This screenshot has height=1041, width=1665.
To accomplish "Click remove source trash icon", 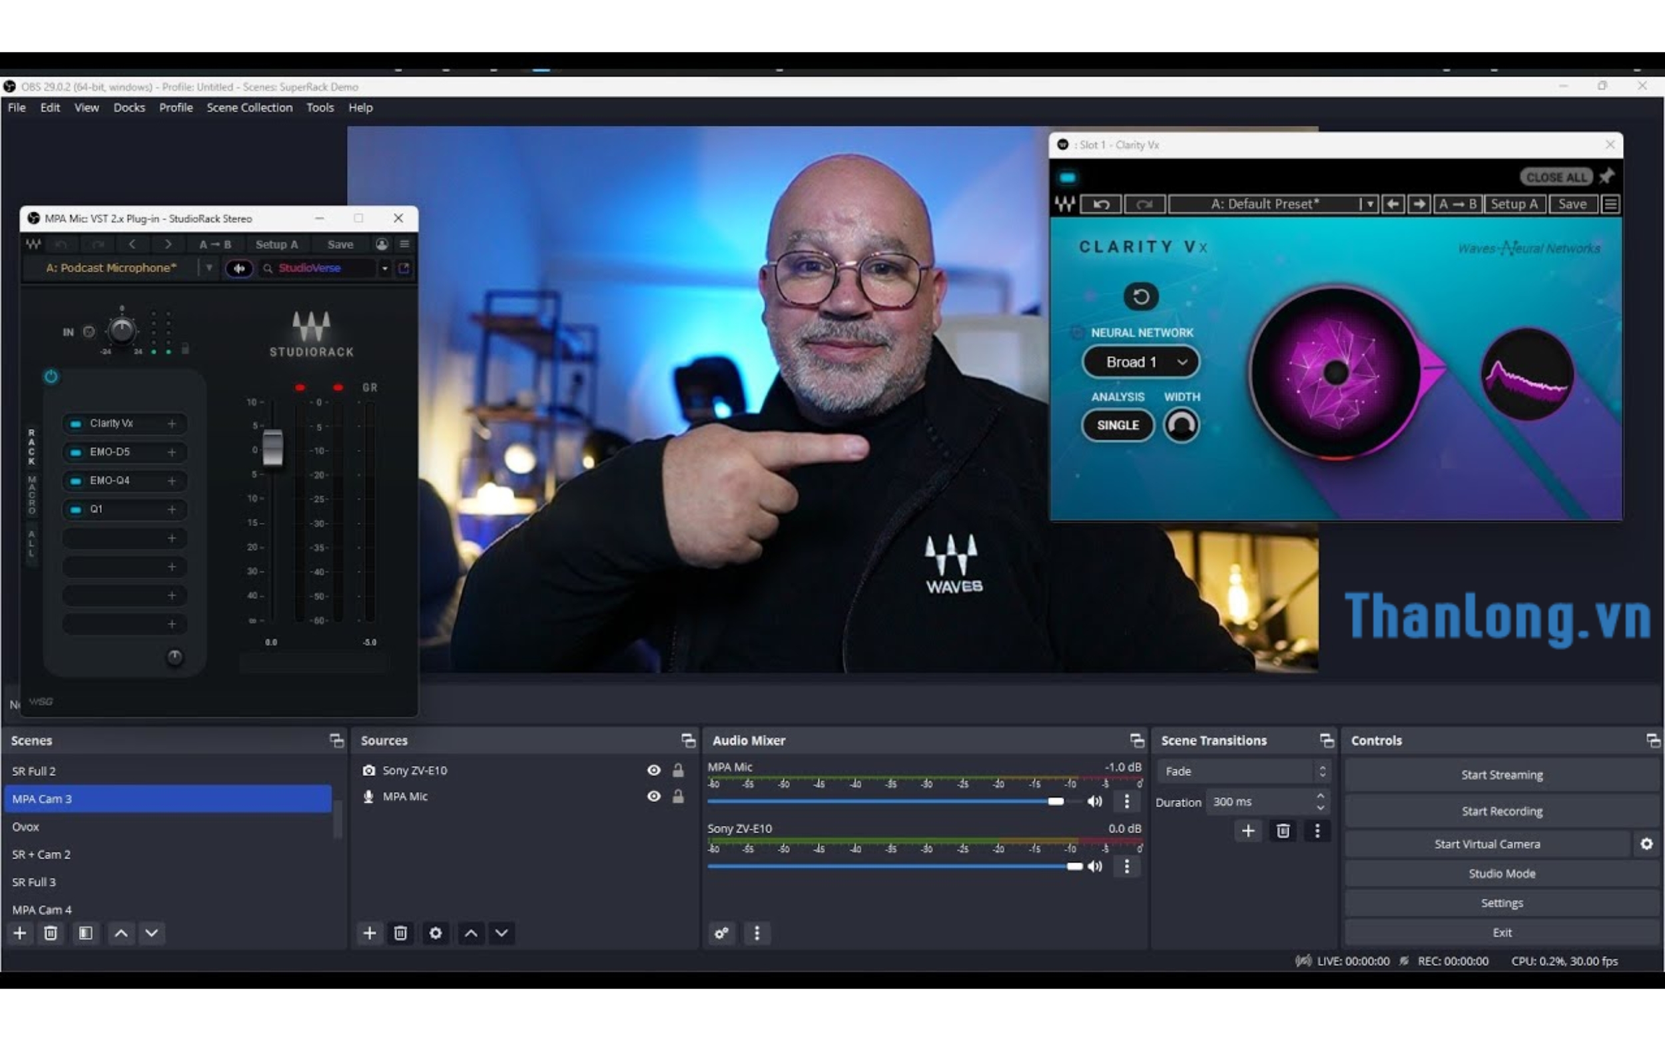I will point(400,933).
